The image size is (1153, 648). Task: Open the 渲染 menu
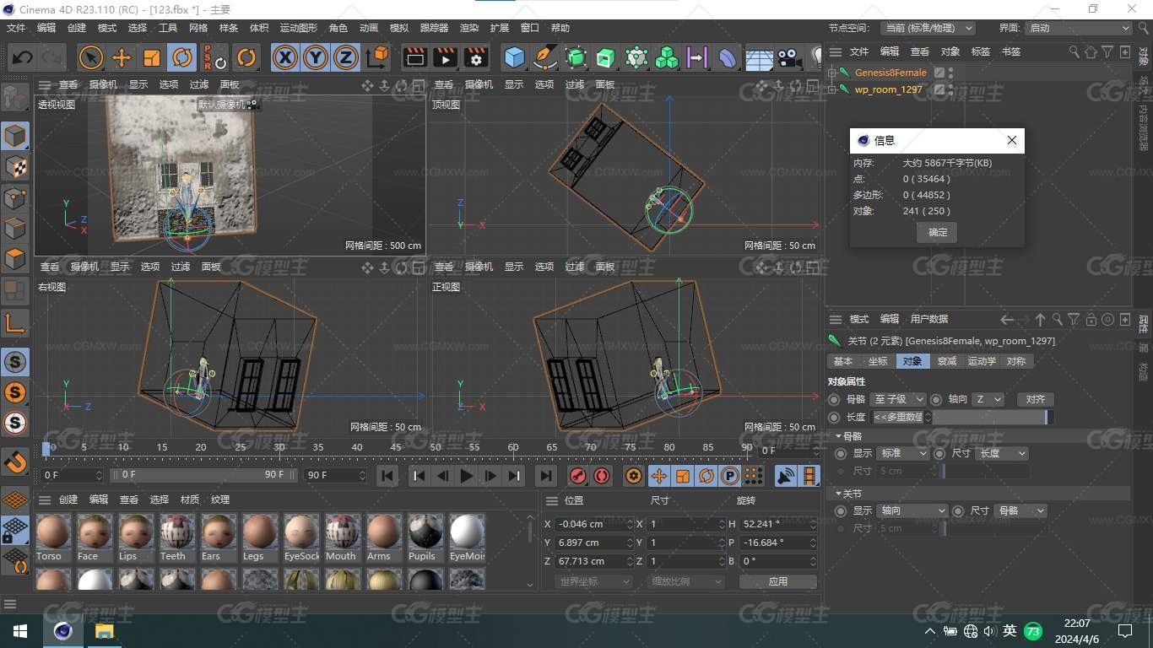tap(469, 28)
